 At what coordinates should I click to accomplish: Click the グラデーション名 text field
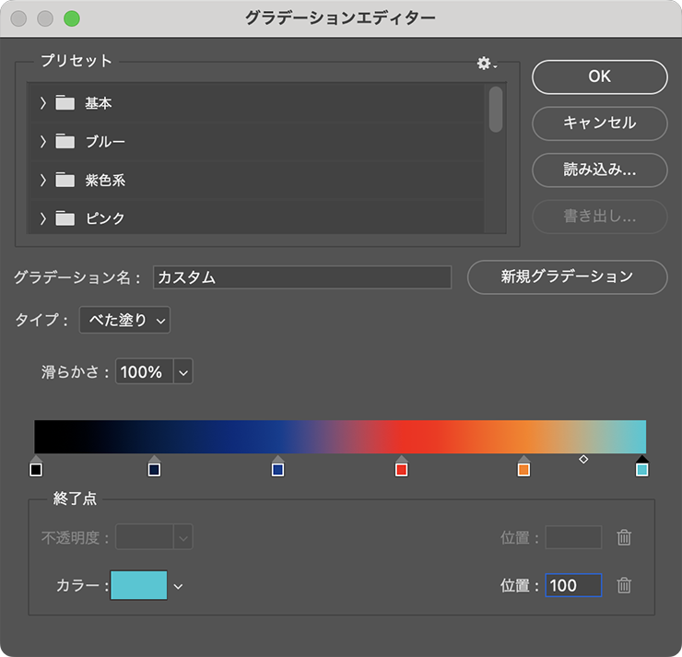tap(301, 277)
